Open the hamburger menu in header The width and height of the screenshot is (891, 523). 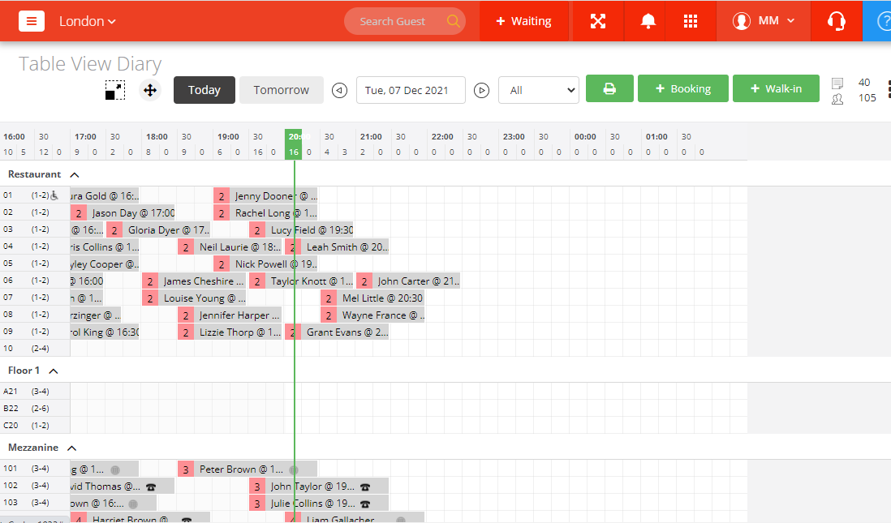tap(31, 21)
